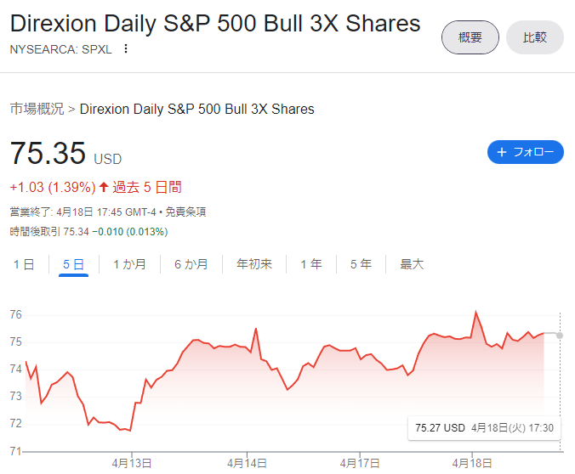The width and height of the screenshot is (575, 474).
Task: Click the 4月17日 axis date marker
Action: 359,463
